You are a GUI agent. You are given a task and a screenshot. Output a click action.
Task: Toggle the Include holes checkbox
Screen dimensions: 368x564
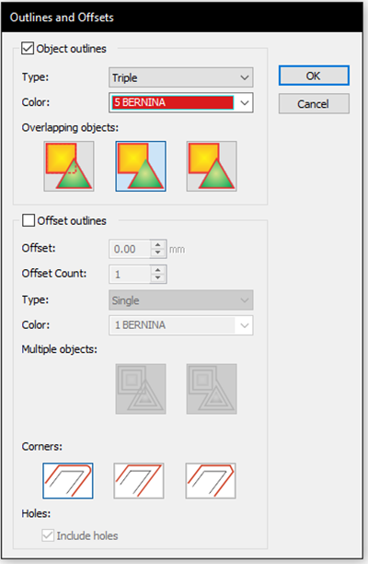[x=48, y=535]
